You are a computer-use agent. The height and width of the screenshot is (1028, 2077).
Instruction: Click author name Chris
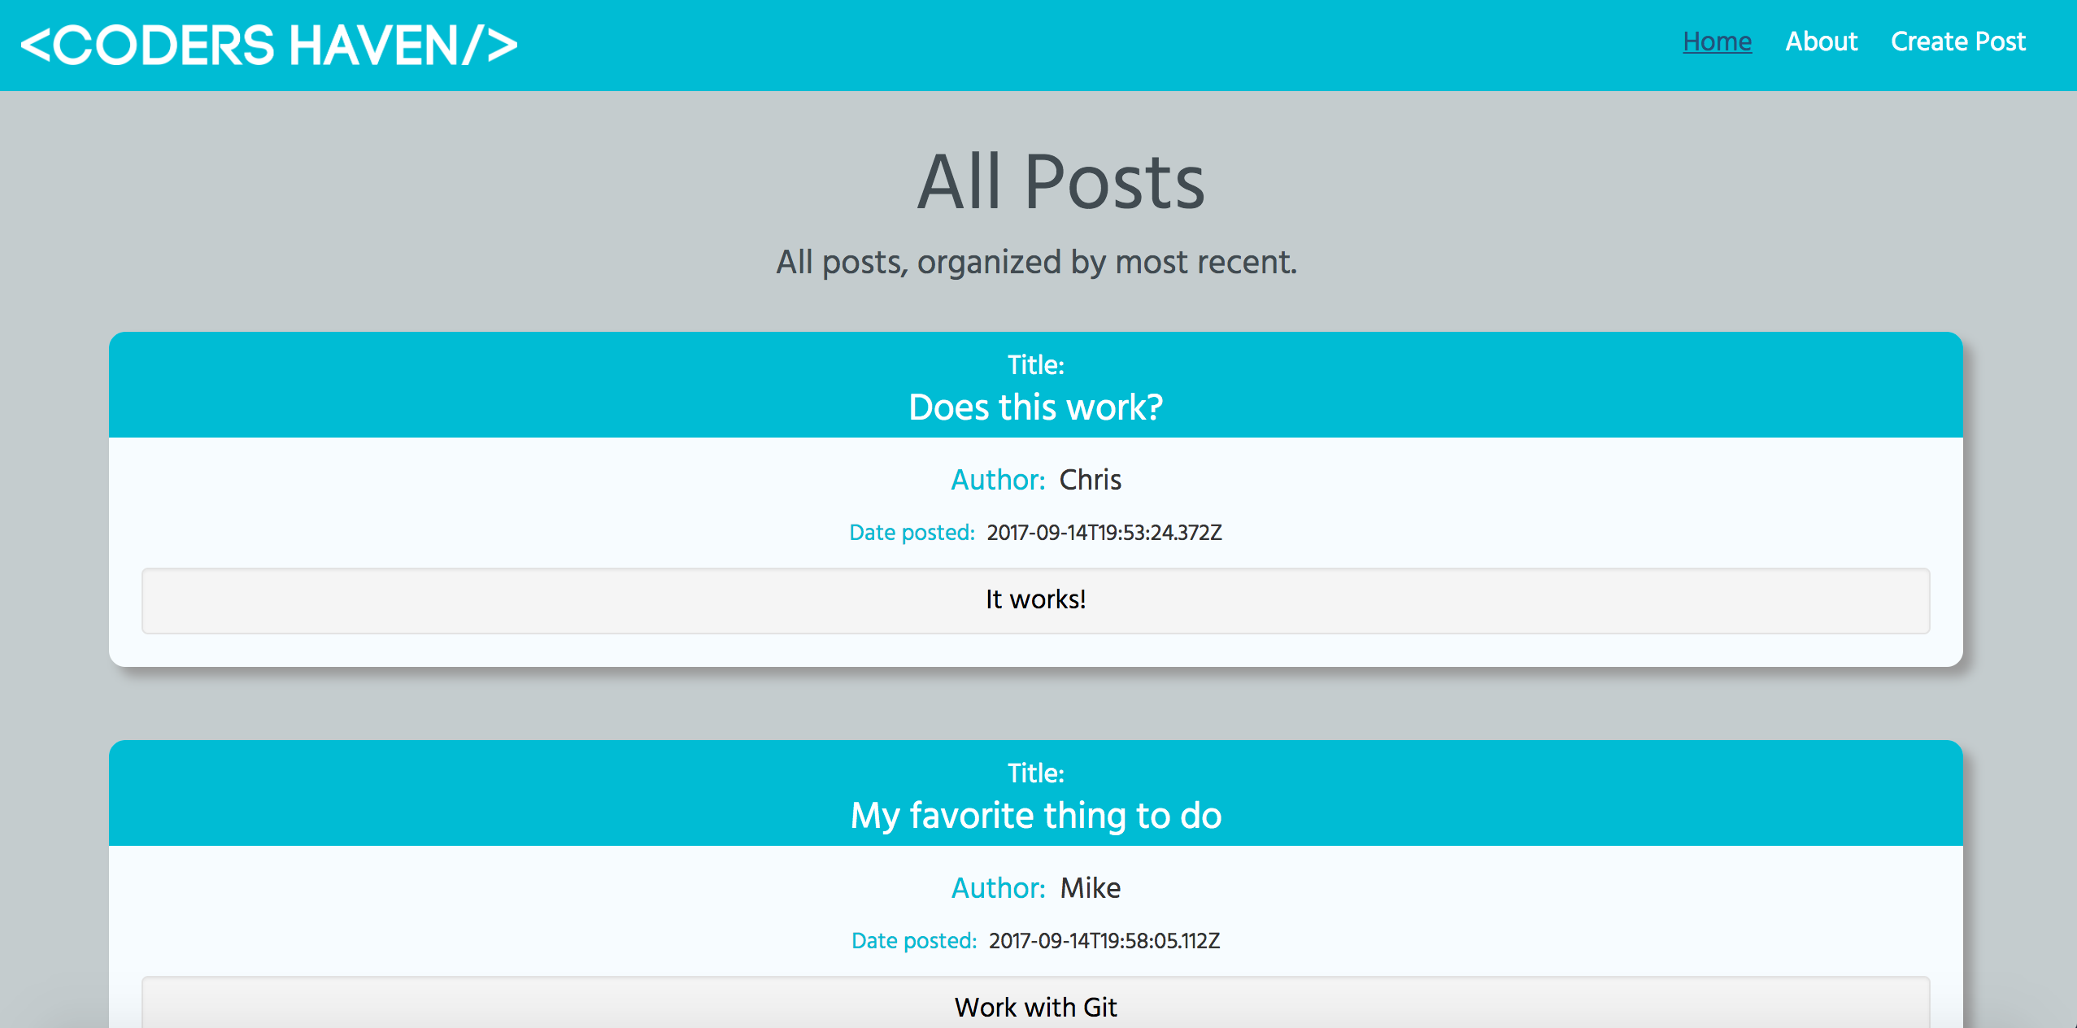pyautogui.click(x=1090, y=480)
